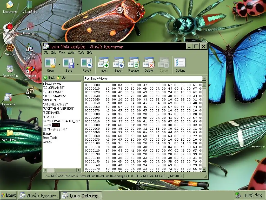Viewport: 266px width, 200px height.
Task: Select the Version tree item
Action: [47, 142]
